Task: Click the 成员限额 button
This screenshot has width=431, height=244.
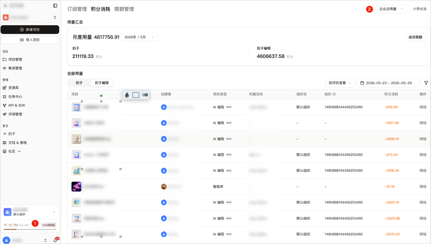Action: [x=415, y=37]
